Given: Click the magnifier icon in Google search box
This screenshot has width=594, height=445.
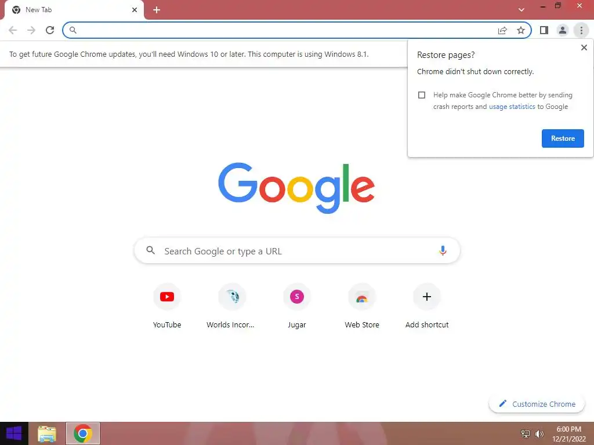Looking at the screenshot, I should [150, 250].
